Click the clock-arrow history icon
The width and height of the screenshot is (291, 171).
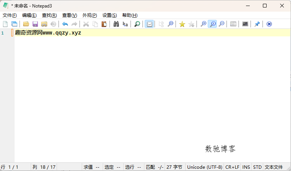(x=53, y=24)
